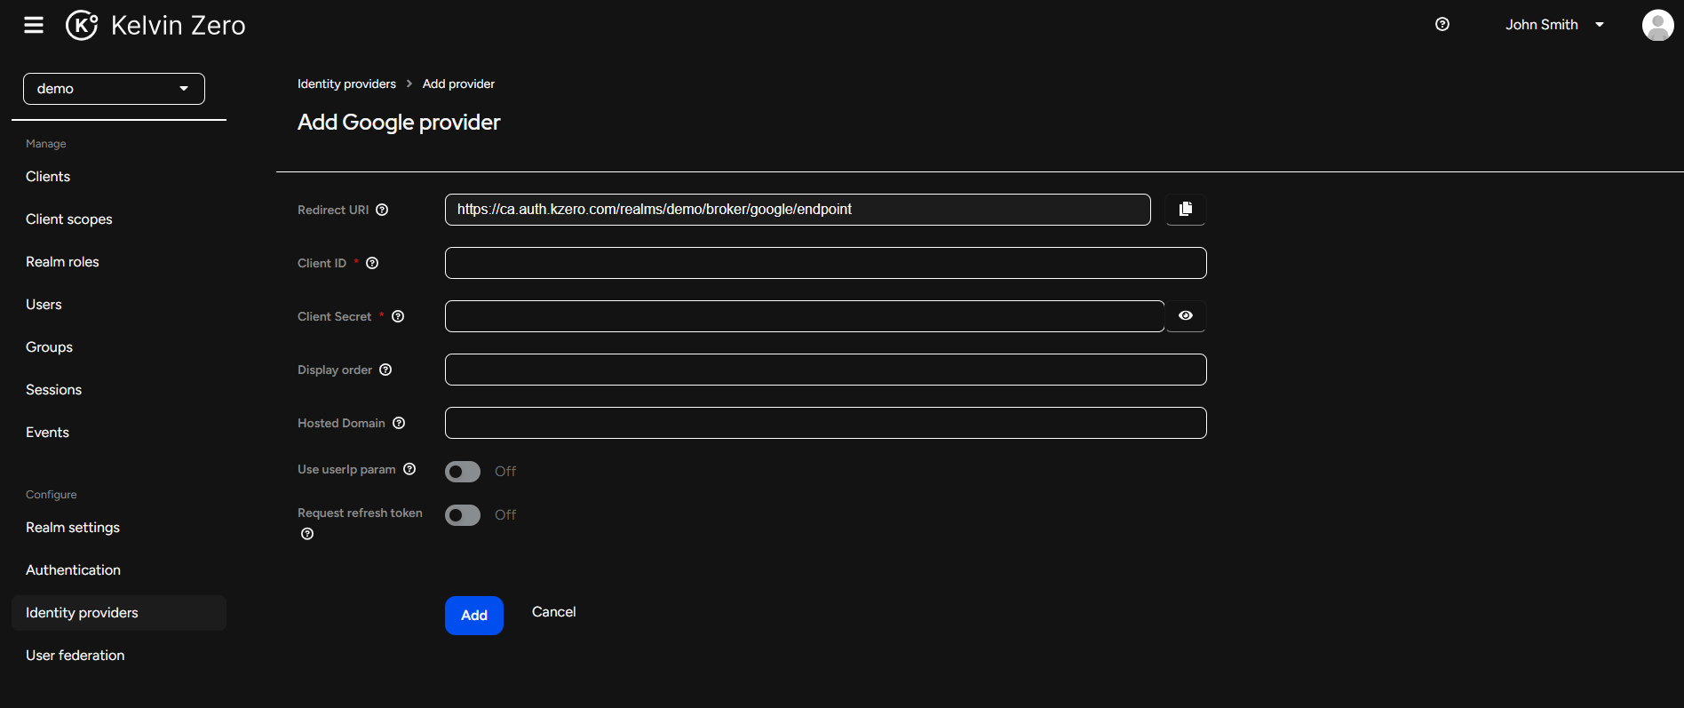Screen dimensions: 1684x708
Task: Click the 'Add Google provider' heading
Action: [x=399, y=123]
